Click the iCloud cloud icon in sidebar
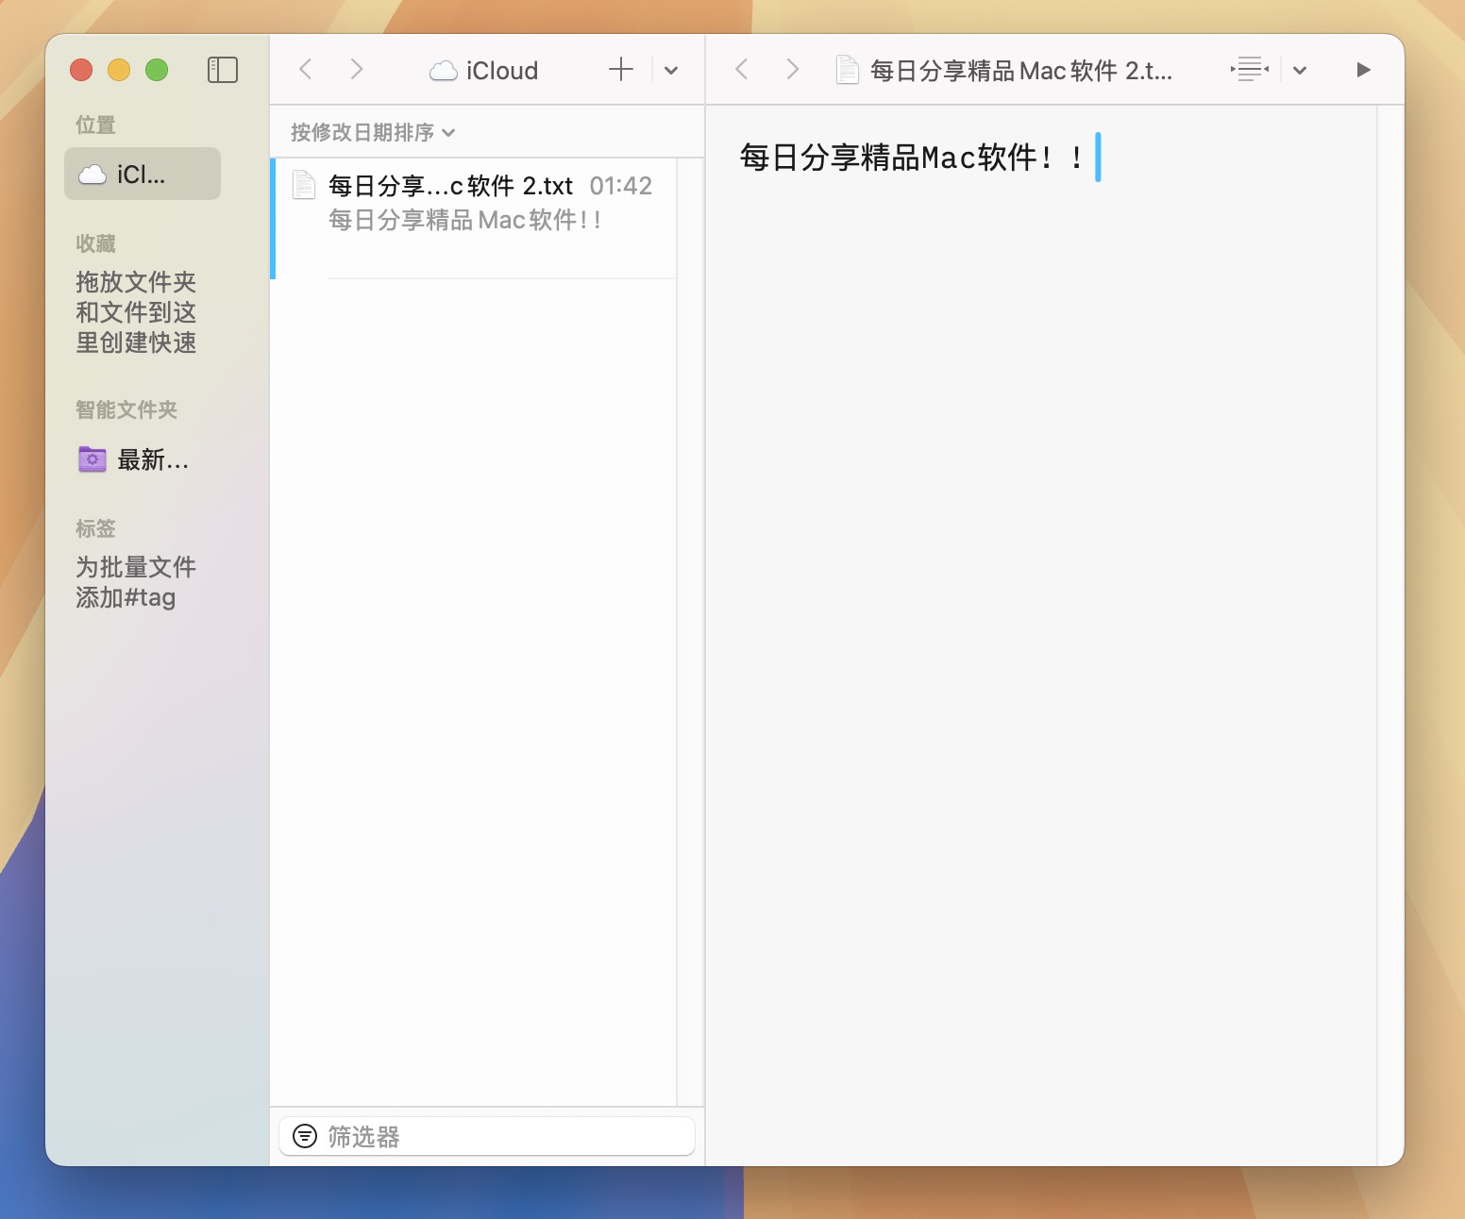 click(x=92, y=174)
